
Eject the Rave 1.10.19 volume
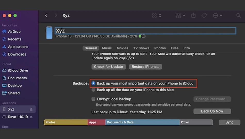click(31, 117)
